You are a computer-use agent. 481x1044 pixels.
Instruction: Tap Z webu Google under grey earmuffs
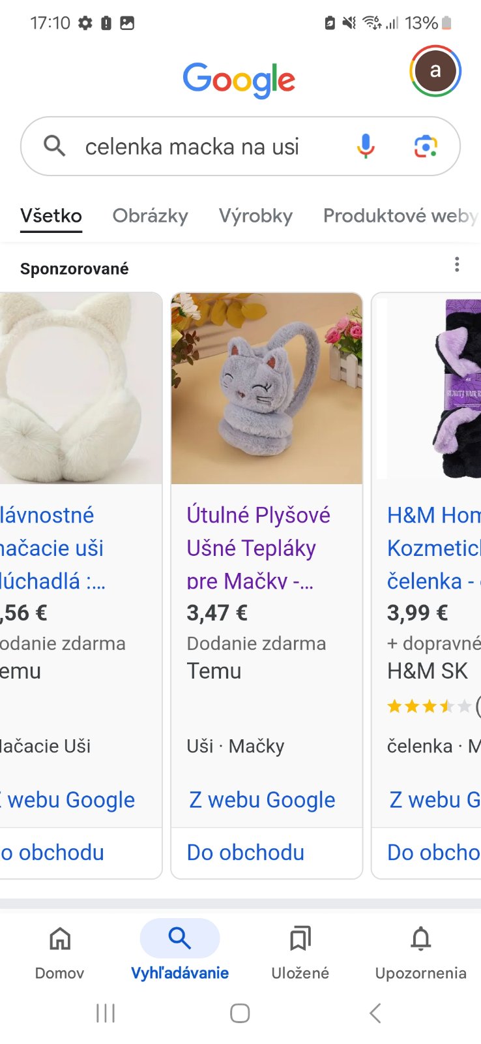pyautogui.click(x=262, y=799)
